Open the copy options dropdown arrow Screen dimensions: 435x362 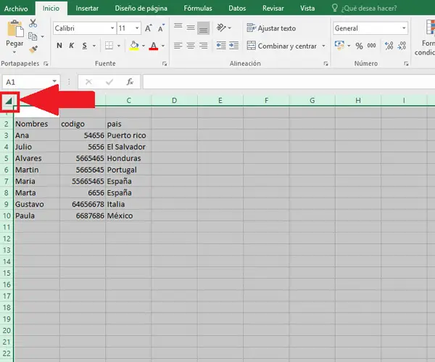43,36
